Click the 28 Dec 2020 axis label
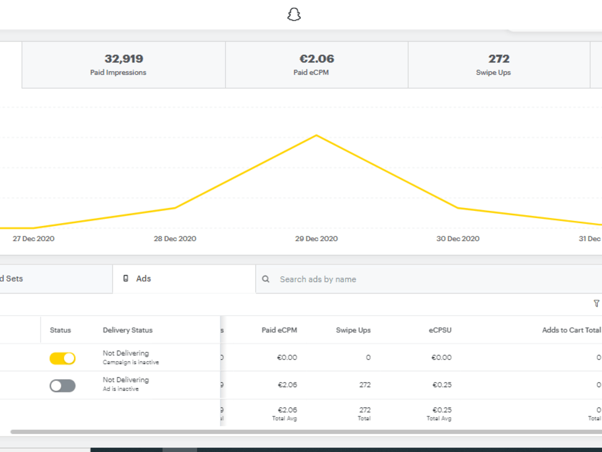Screen dimensions: 602x452 [175, 239]
